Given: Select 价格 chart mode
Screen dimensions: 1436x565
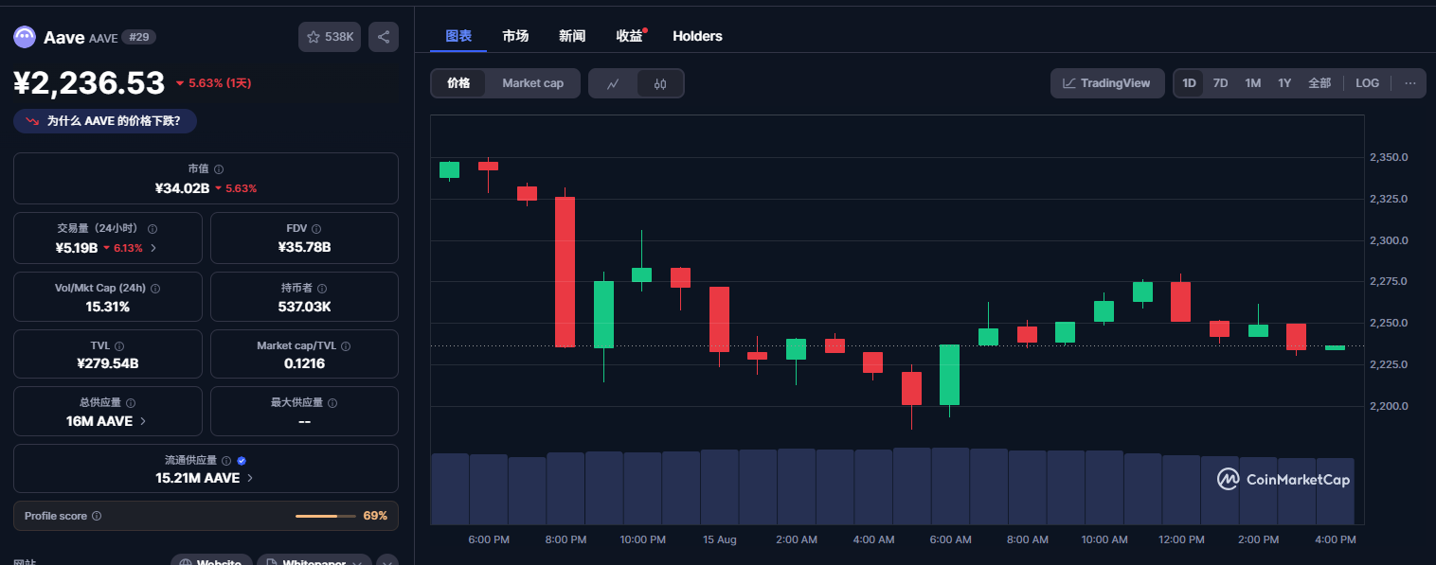Looking at the screenshot, I should point(458,83).
